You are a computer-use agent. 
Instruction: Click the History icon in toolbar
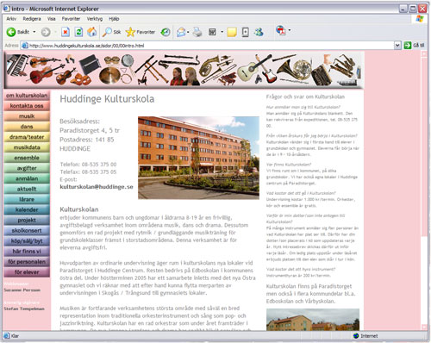pyautogui.click(x=166, y=32)
